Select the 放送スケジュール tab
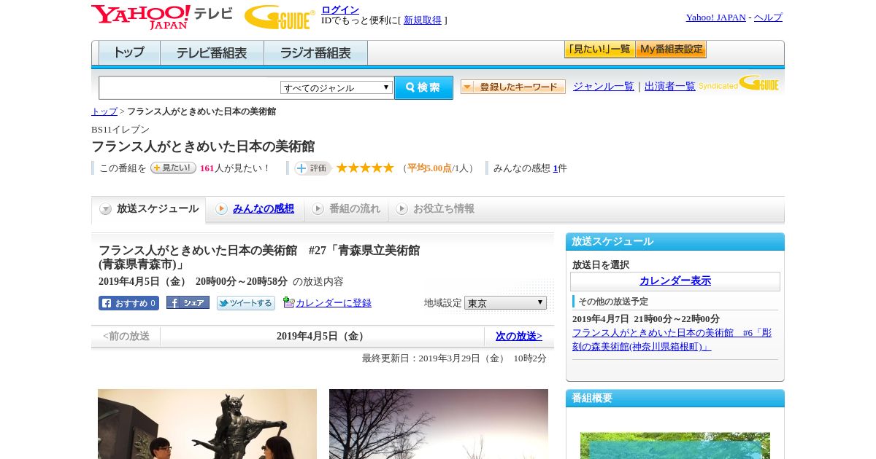876x459 pixels. click(149, 209)
